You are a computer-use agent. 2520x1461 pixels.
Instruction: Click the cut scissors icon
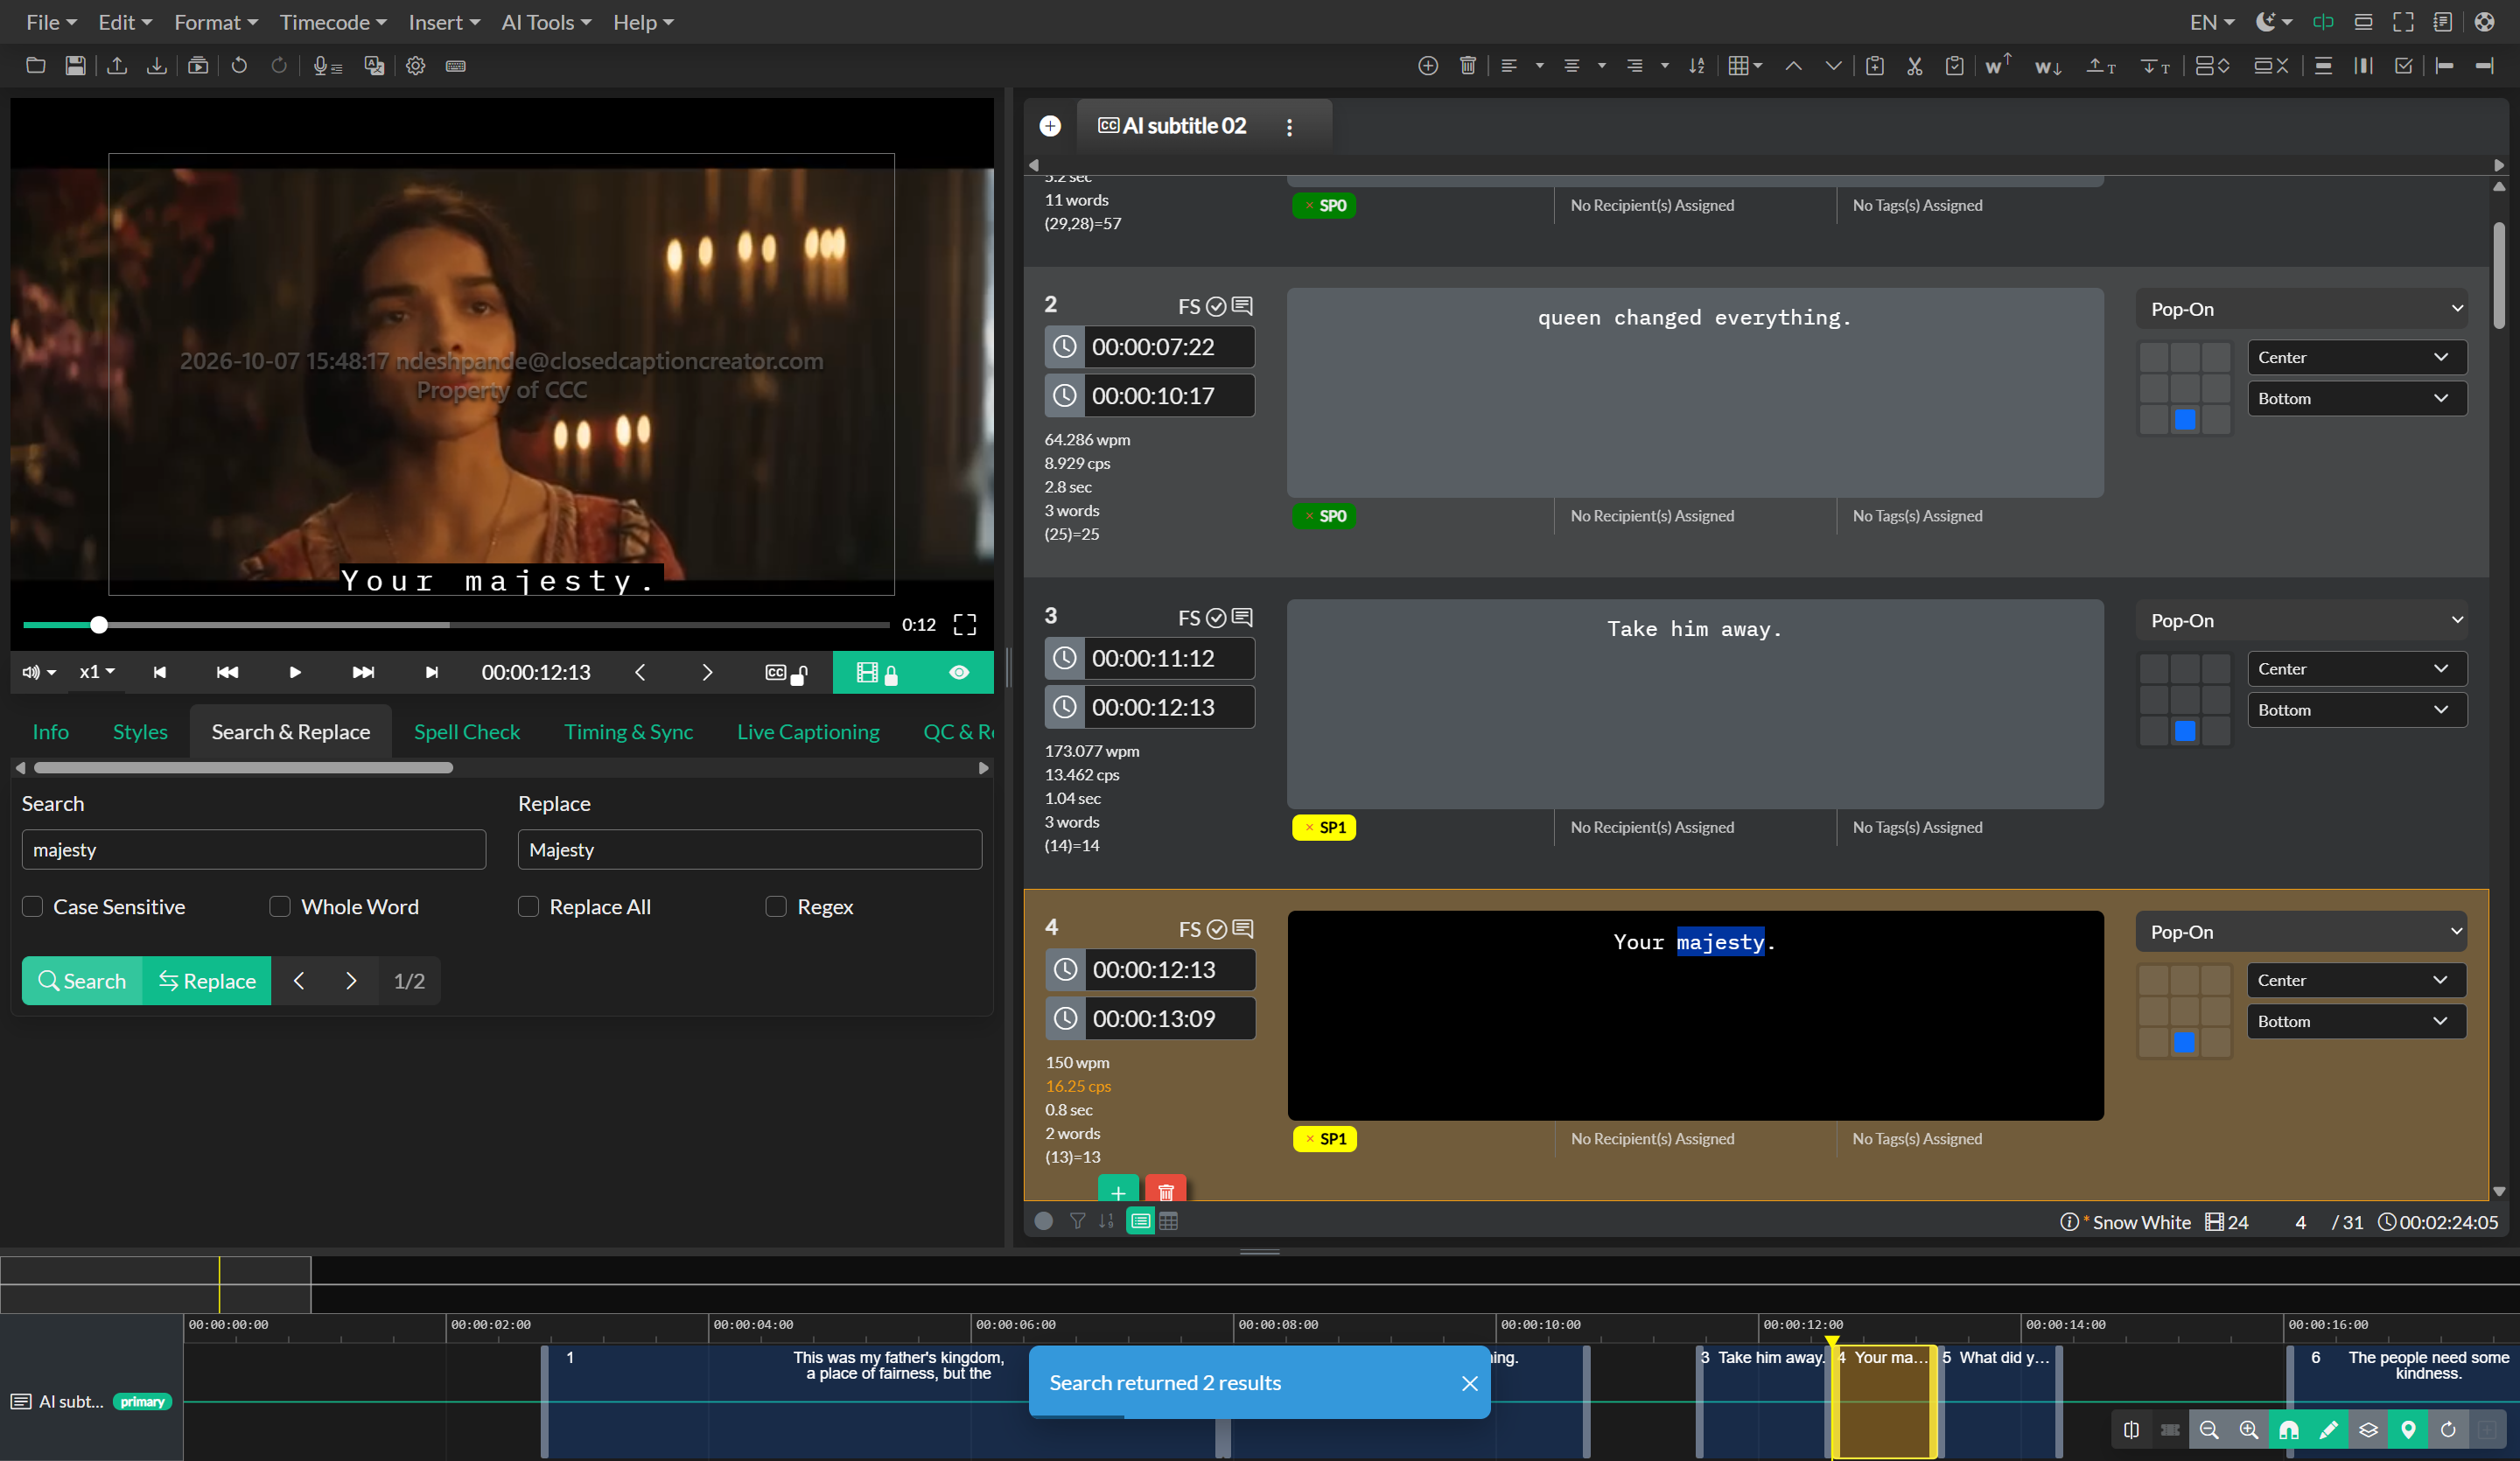(1914, 66)
